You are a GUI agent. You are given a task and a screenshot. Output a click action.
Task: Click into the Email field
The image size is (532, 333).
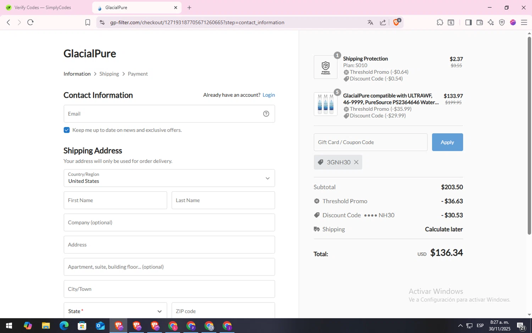[x=169, y=114]
